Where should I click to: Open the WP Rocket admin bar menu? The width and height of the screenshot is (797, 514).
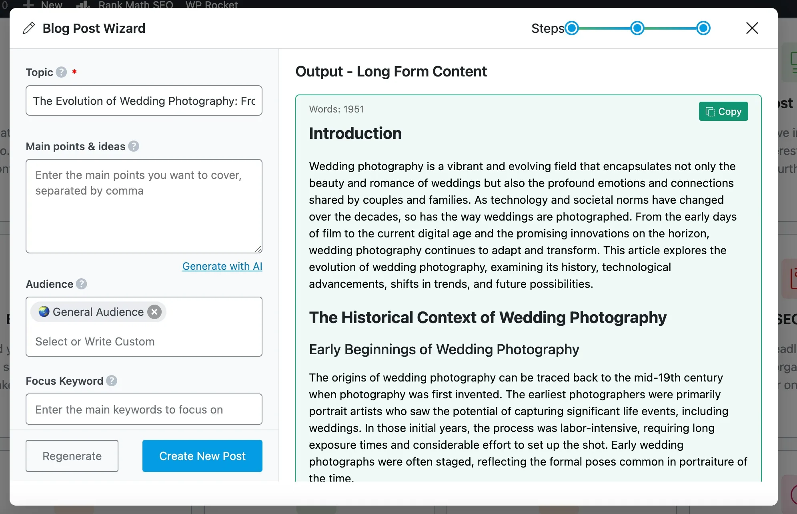pyautogui.click(x=211, y=5)
